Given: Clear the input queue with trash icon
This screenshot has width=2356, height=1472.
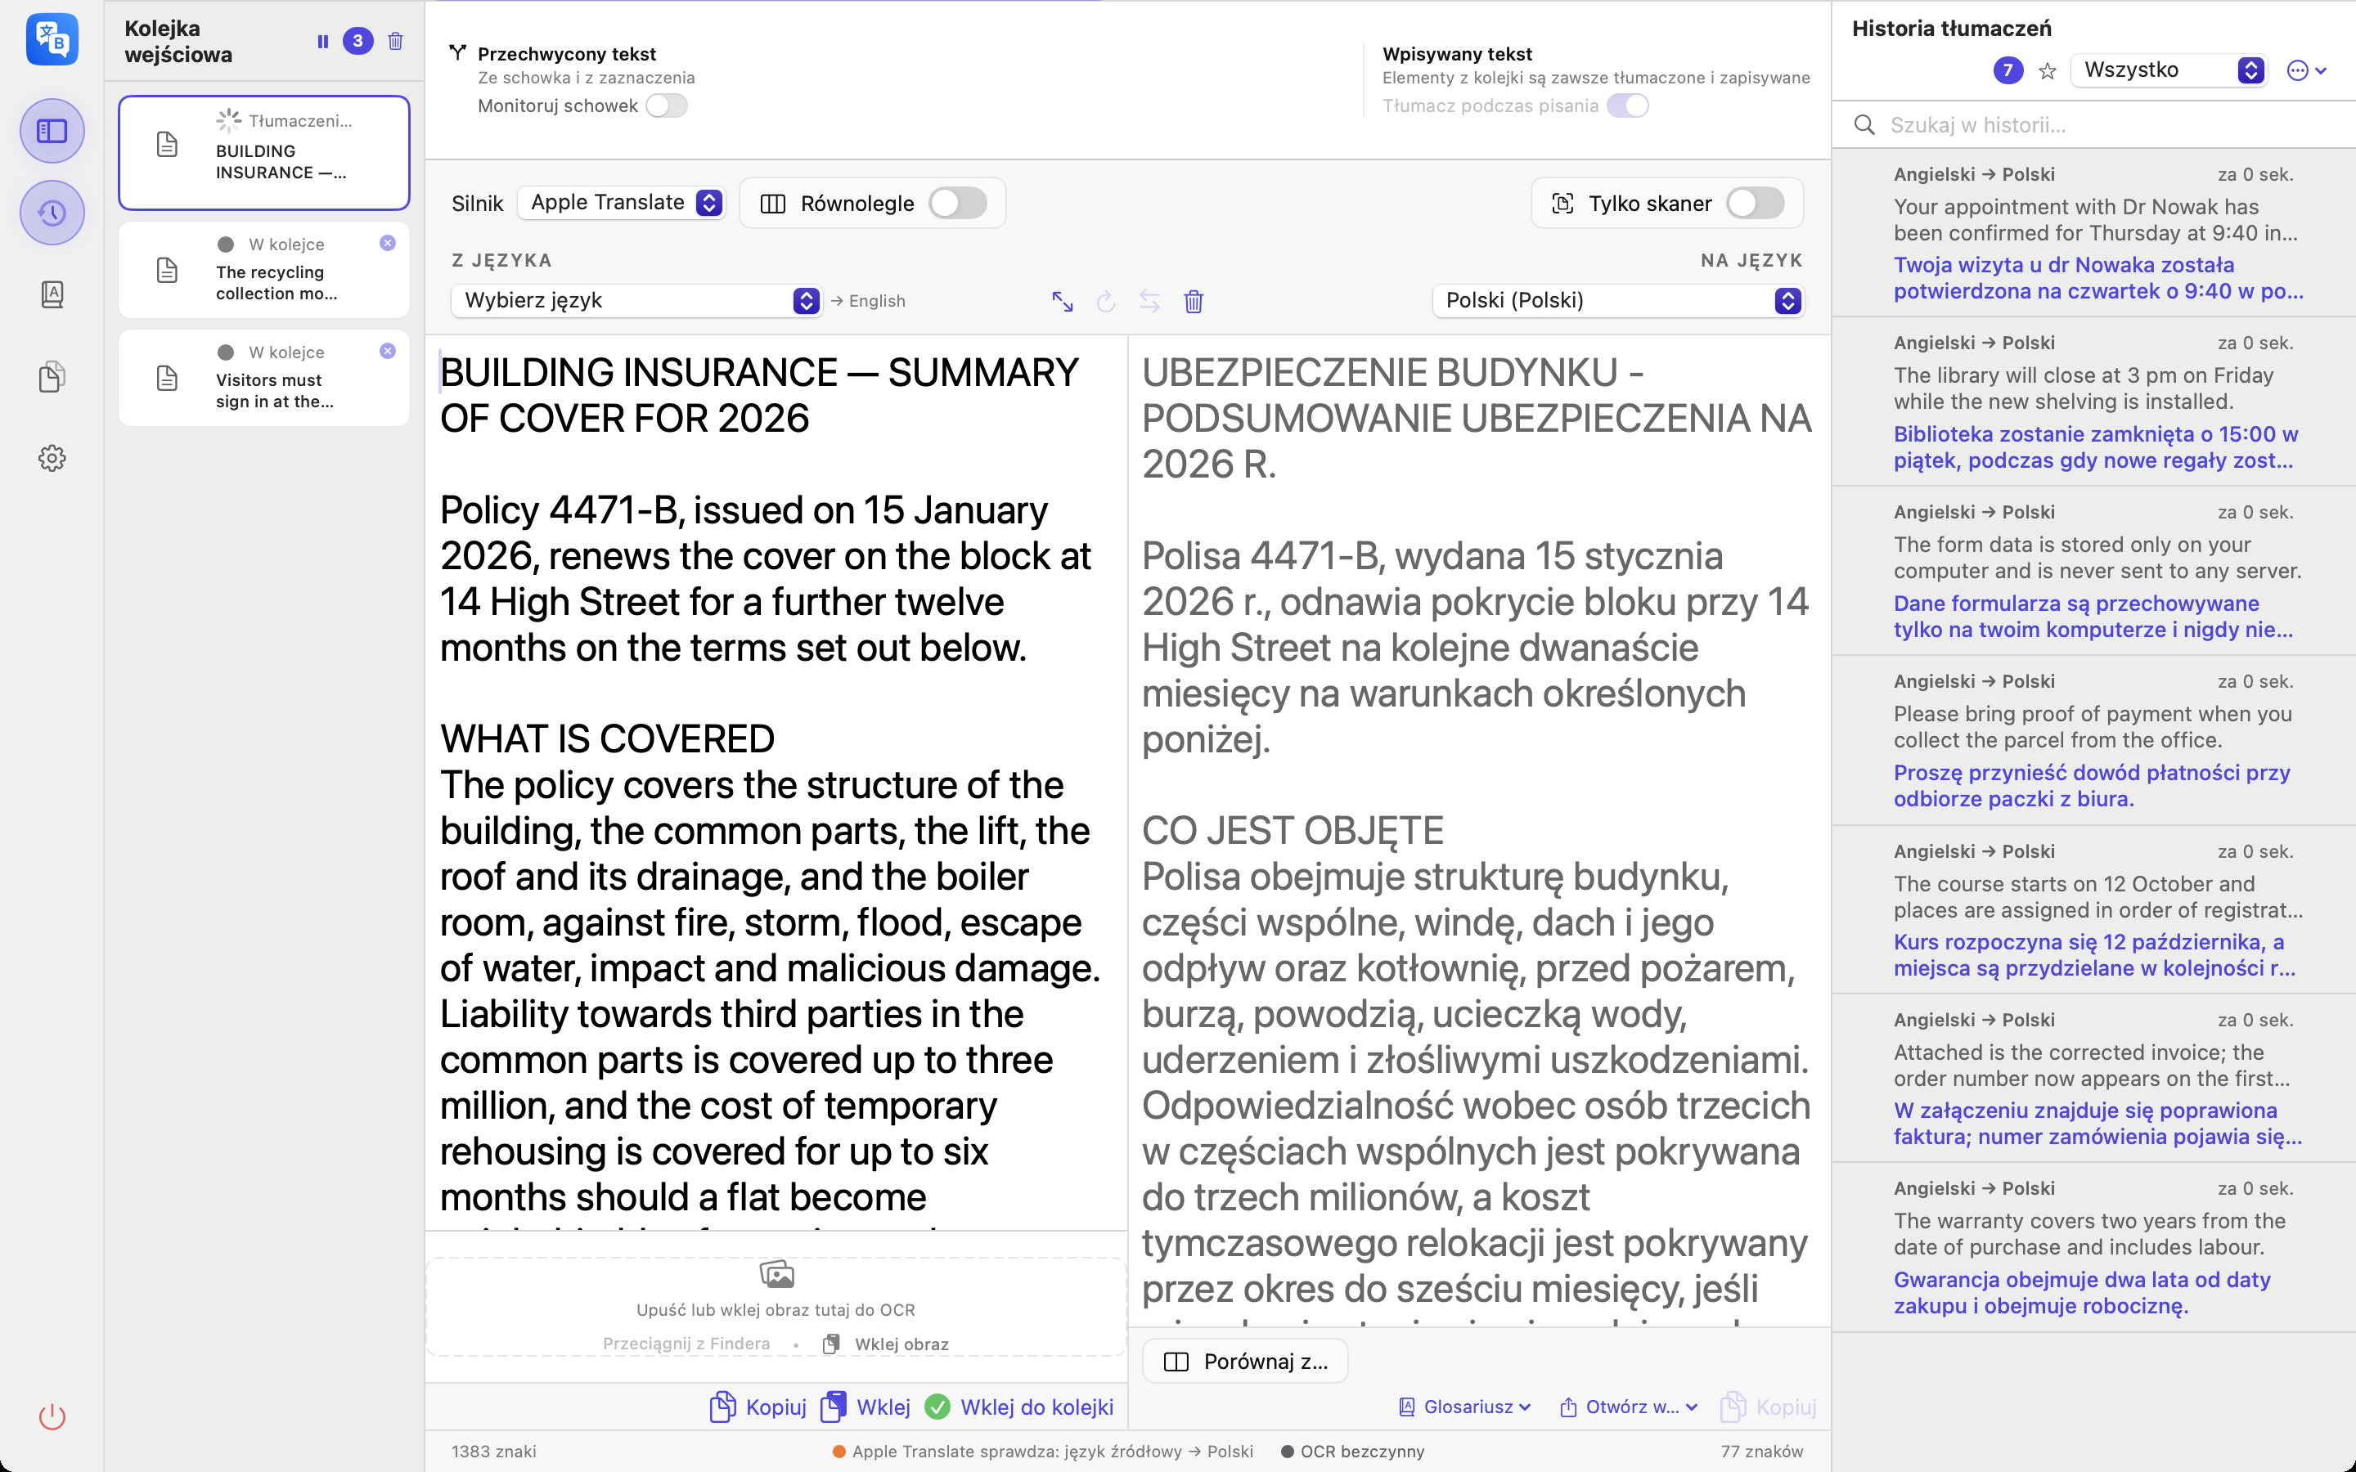Looking at the screenshot, I should coord(395,41).
